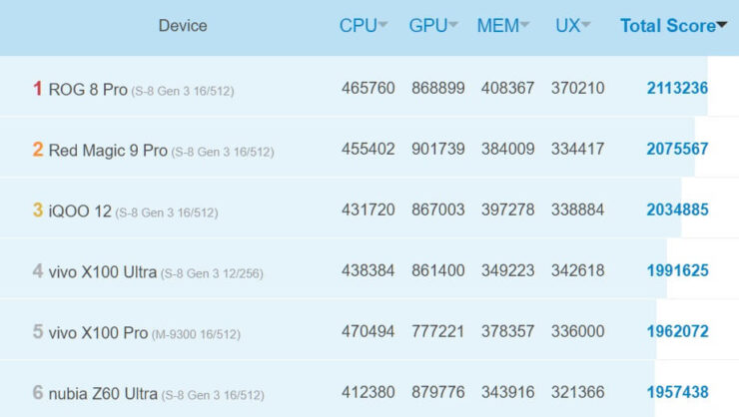739x417 pixels.
Task: Sort by CPU column arrow
Action: tap(383, 26)
